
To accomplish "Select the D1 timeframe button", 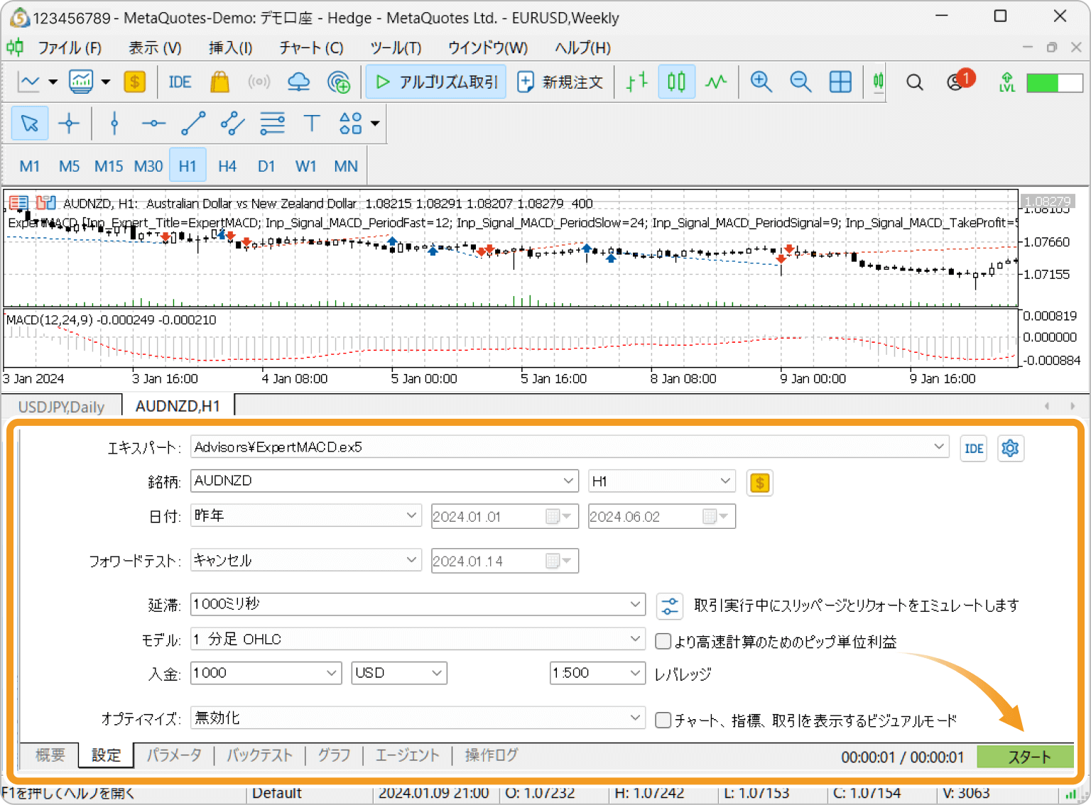I will click(266, 166).
